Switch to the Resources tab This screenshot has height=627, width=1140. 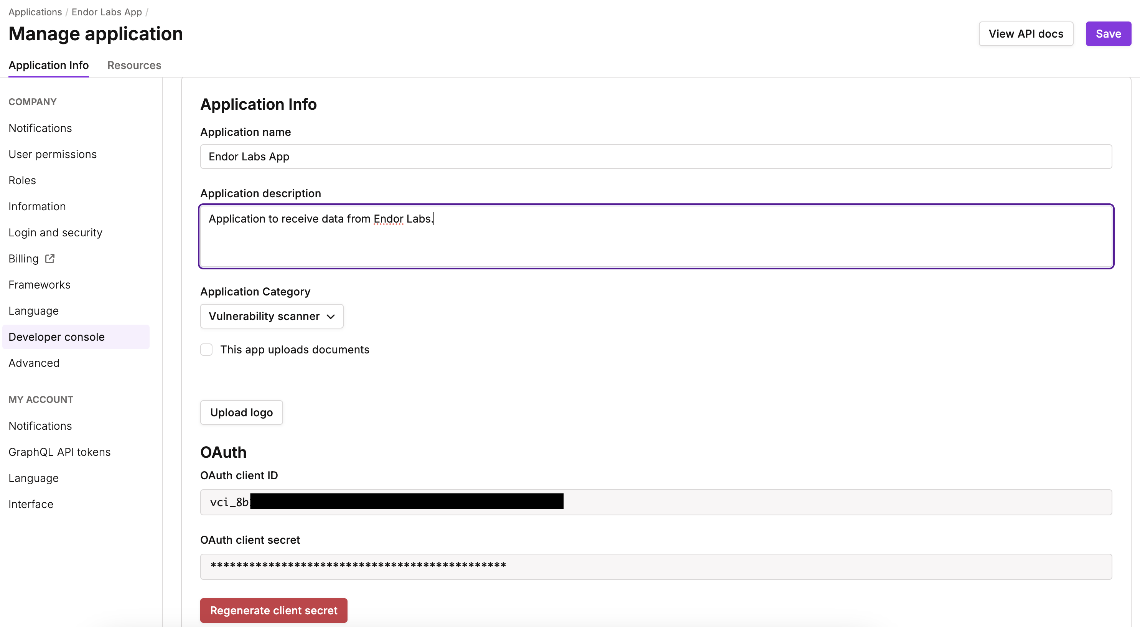(x=133, y=64)
